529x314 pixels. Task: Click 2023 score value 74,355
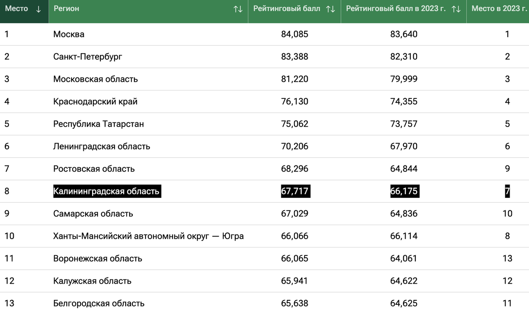[404, 102]
